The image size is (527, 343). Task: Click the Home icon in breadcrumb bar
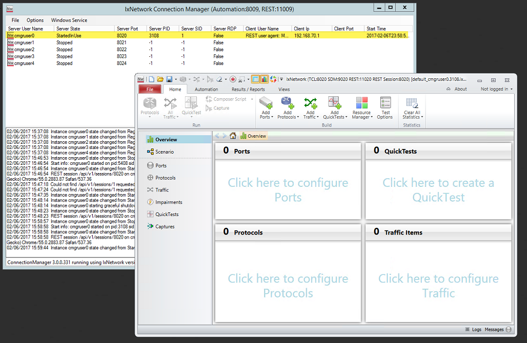tap(233, 136)
